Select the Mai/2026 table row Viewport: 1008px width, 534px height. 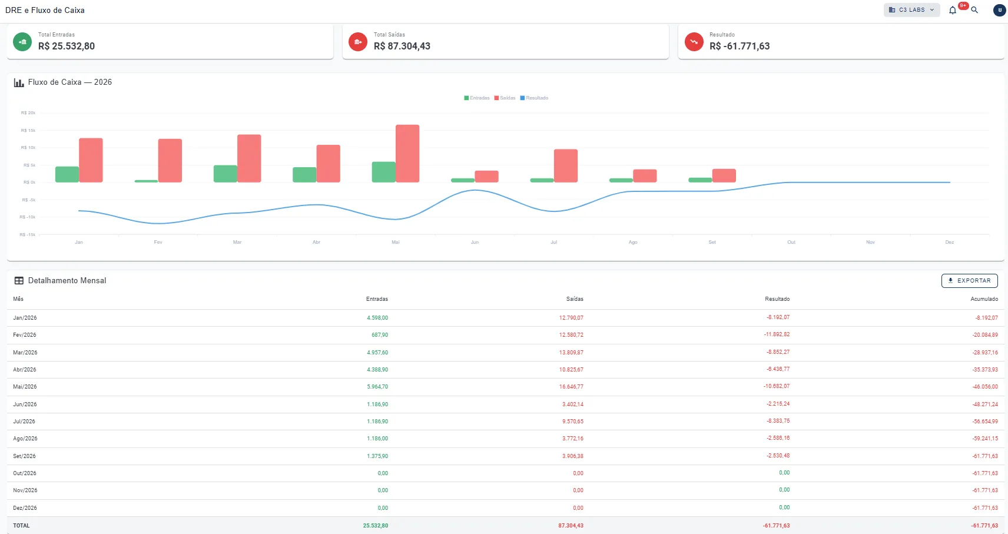coord(505,387)
